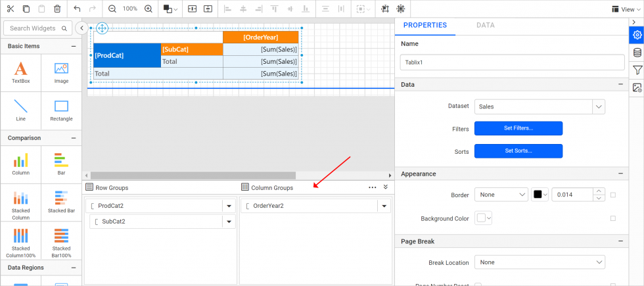The width and height of the screenshot is (644, 286).
Task: Click the align center horizontally icon
Action: pos(243,9)
